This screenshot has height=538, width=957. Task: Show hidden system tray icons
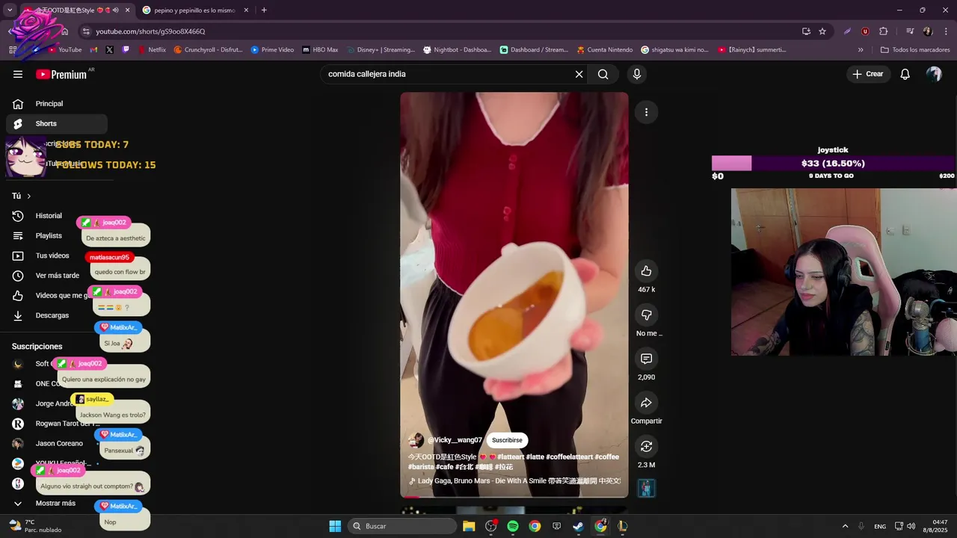point(845,526)
